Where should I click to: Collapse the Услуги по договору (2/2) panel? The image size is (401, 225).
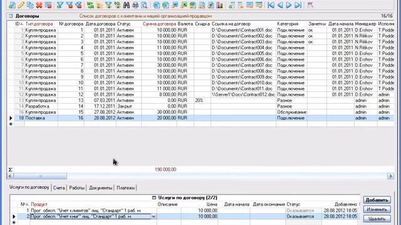pyautogui.click(x=154, y=197)
